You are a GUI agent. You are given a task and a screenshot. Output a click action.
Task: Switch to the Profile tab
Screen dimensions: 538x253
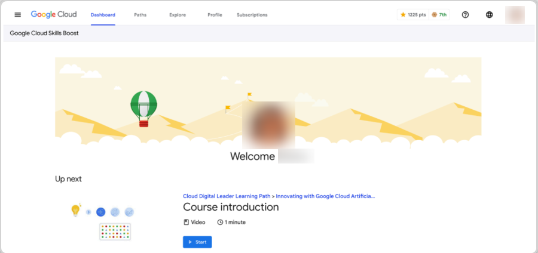pos(215,15)
